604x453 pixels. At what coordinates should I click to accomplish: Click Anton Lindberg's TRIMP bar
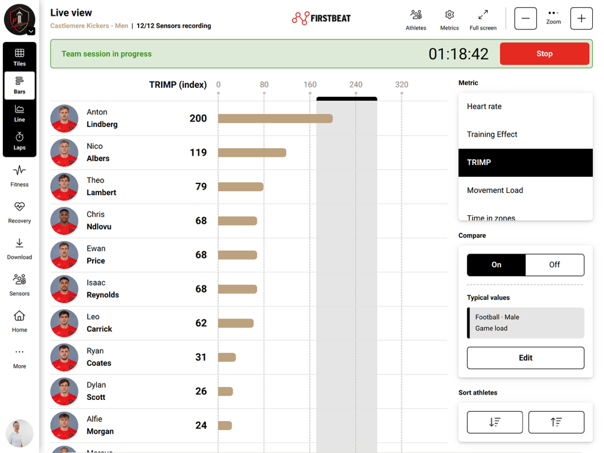tap(275, 119)
